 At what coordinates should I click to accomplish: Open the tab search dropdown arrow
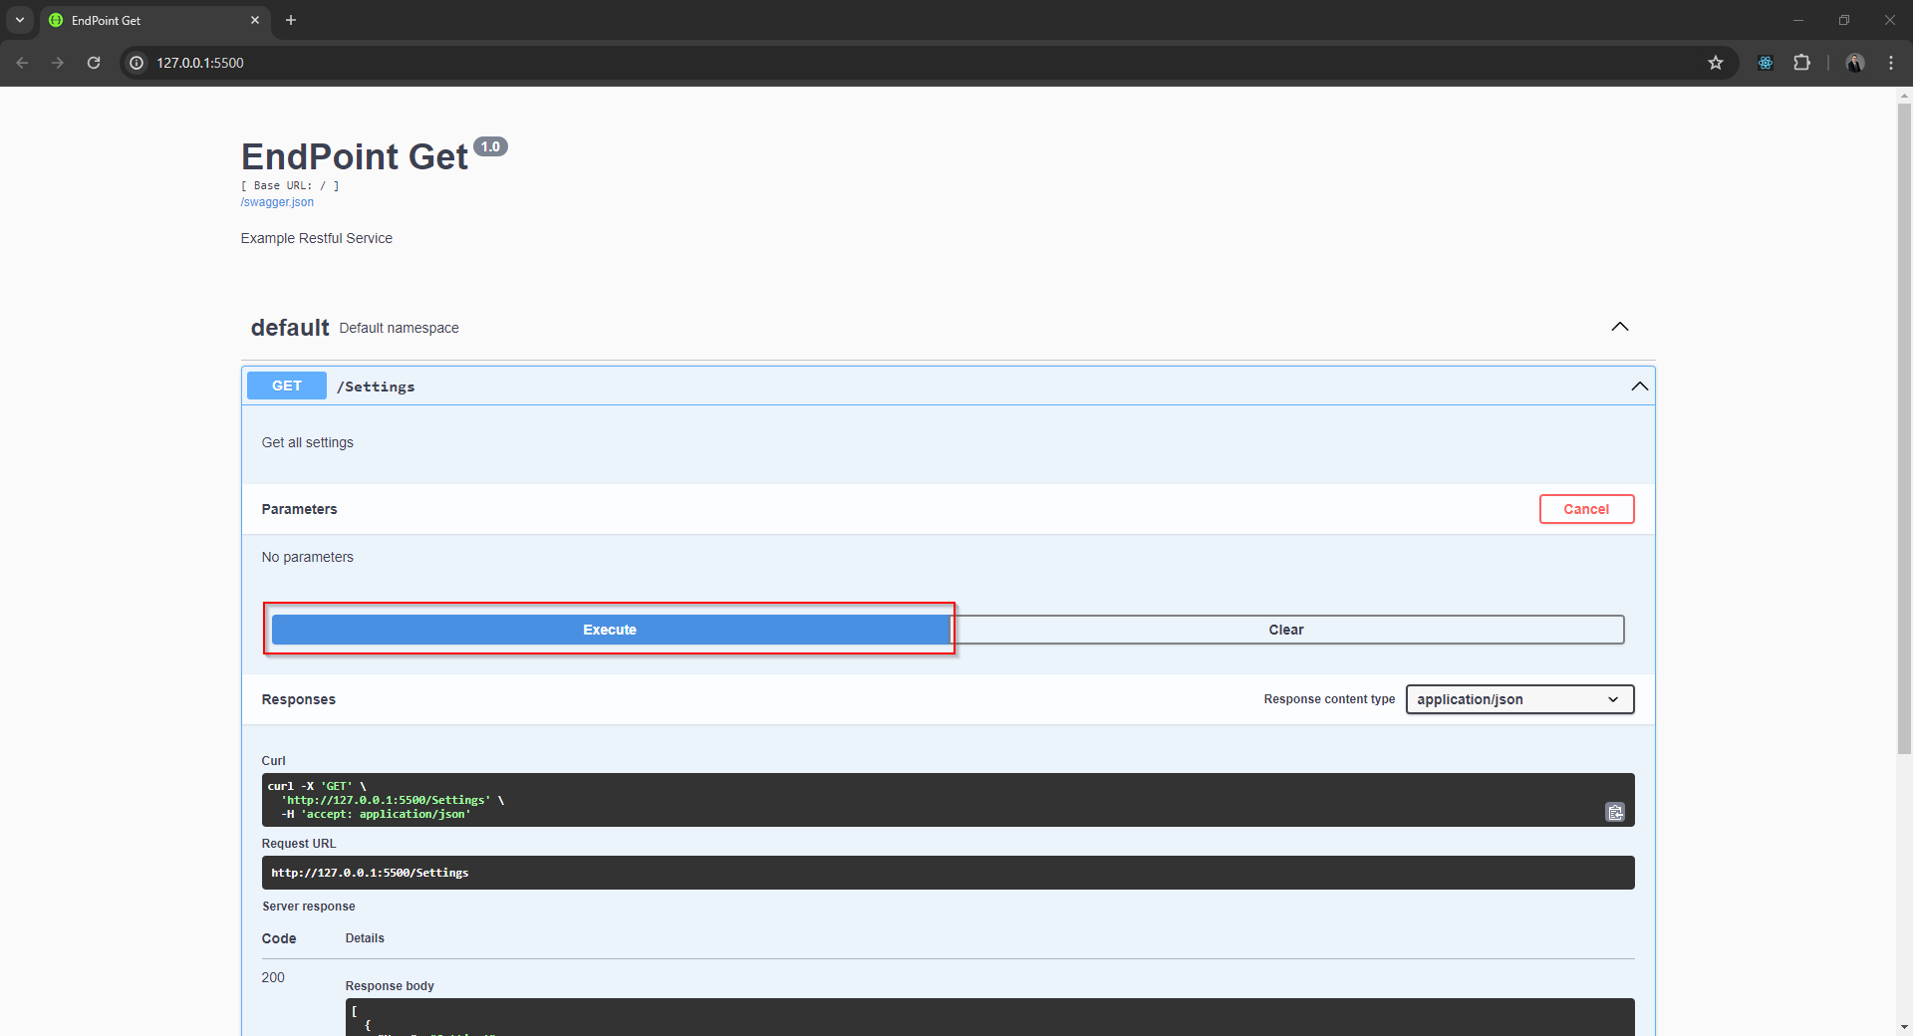point(20,20)
